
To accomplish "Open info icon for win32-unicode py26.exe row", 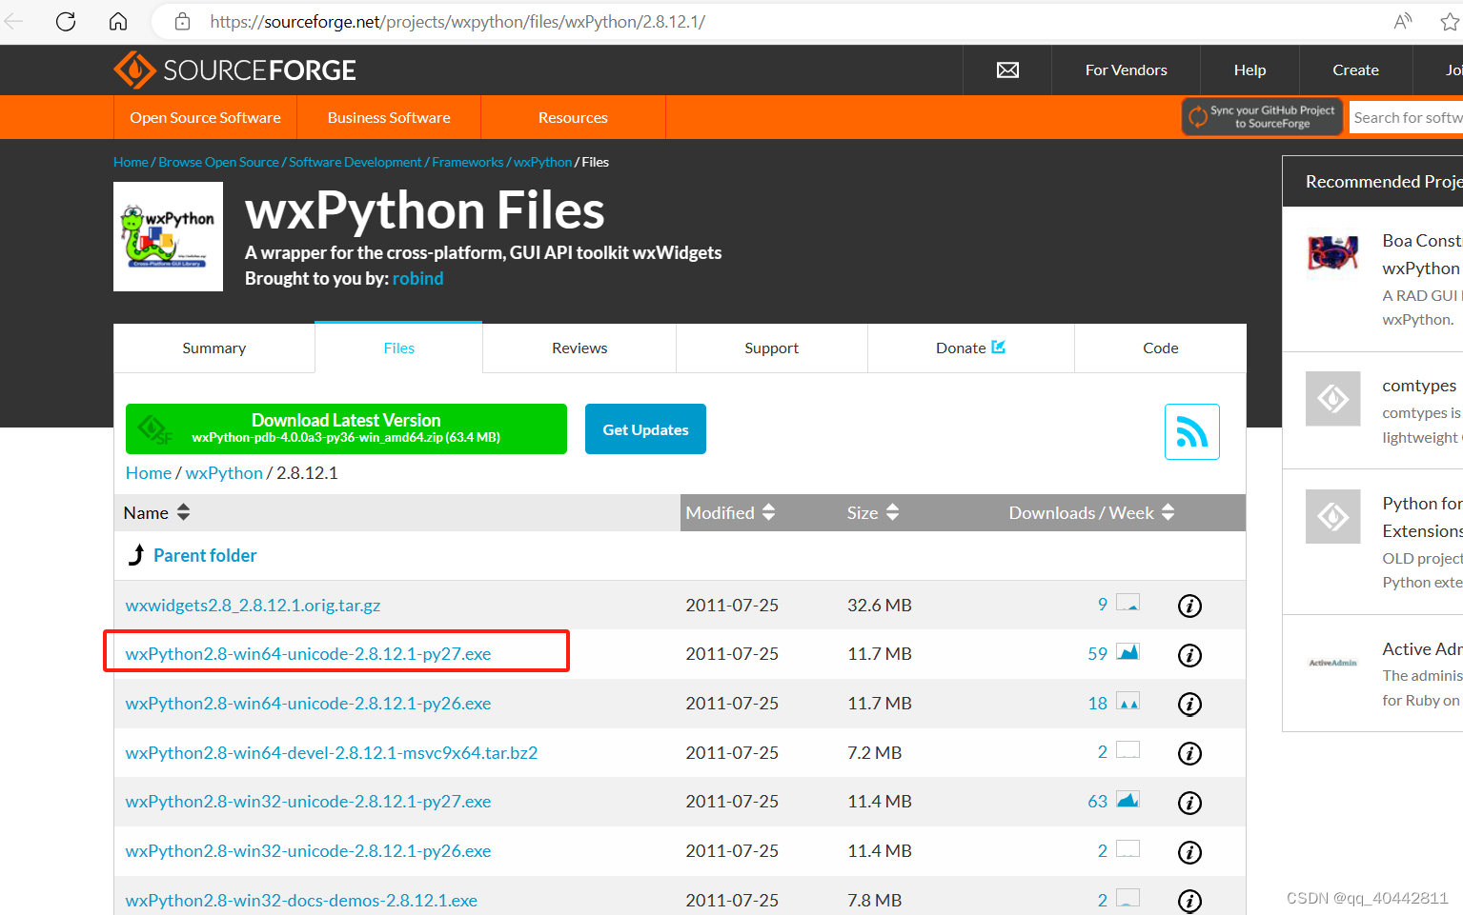I will [1189, 852].
